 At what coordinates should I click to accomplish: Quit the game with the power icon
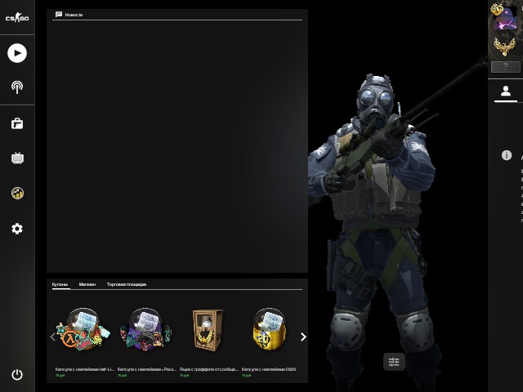tap(17, 375)
